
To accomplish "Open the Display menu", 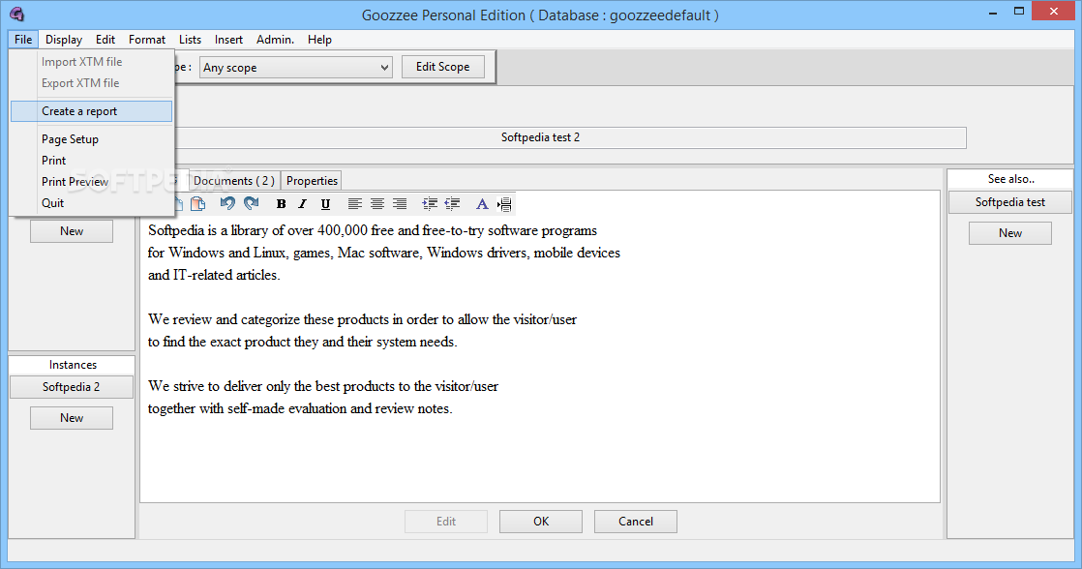I will click(x=64, y=40).
